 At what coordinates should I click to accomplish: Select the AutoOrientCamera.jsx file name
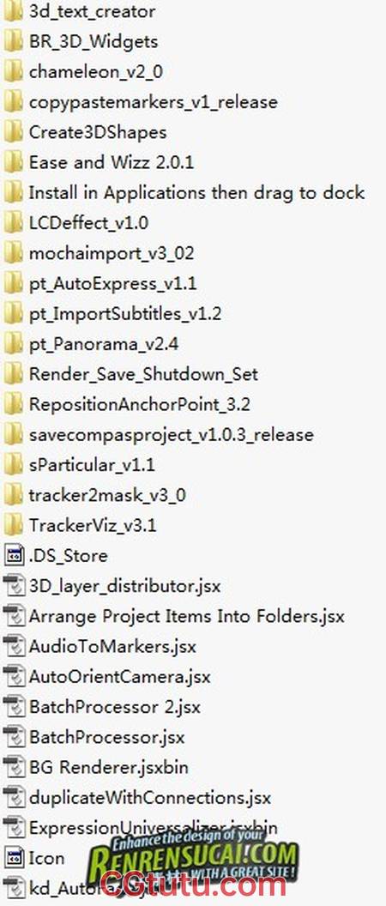[x=119, y=677]
